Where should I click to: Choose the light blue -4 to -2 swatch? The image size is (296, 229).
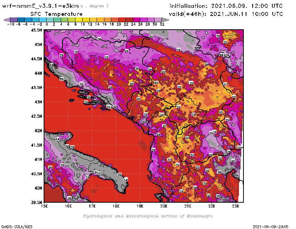click(x=36, y=20)
